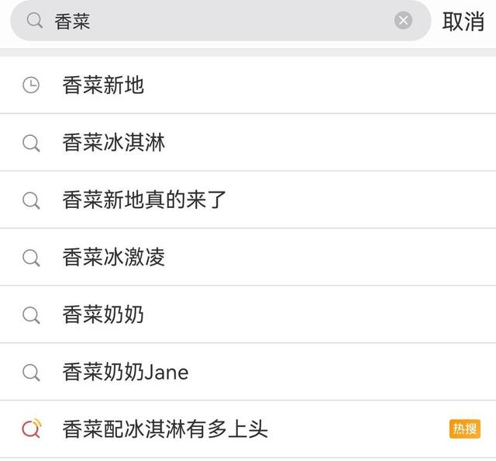Click search icon beside 香菜冰淇淋
This screenshot has width=496, height=461.
31,144
